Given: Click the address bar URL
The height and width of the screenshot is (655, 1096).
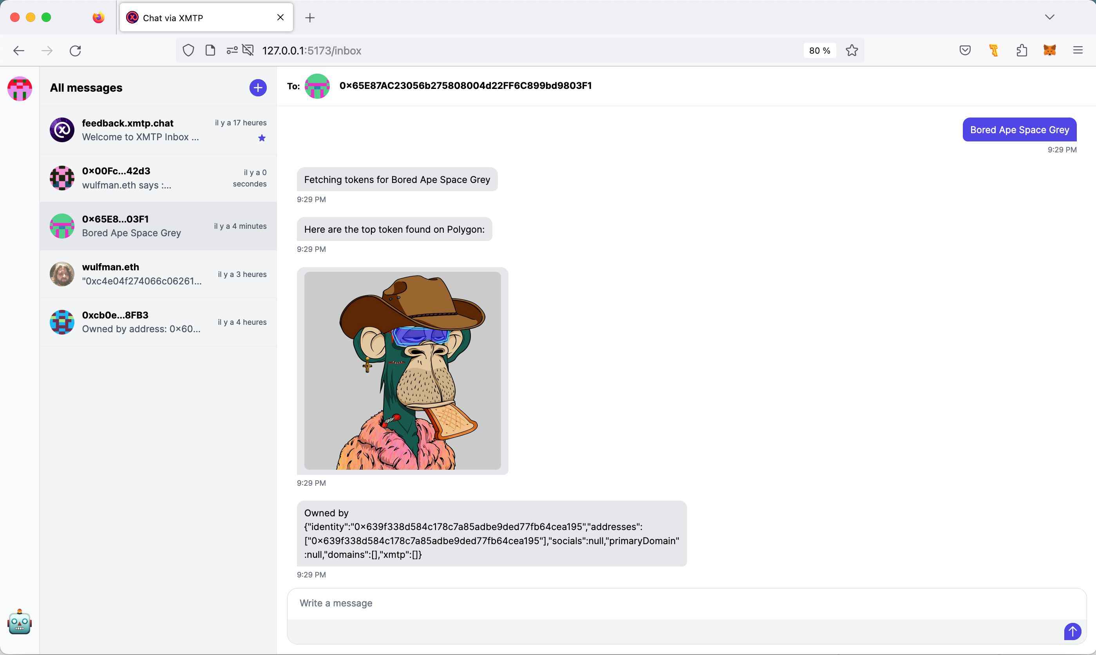Looking at the screenshot, I should tap(311, 51).
